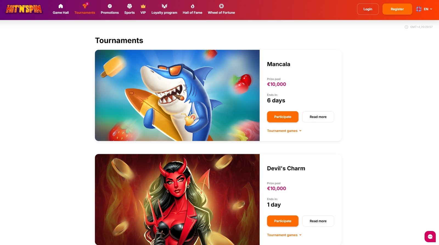Expand Devil's Charm Tournament games list
This screenshot has width=439, height=245.
pos(284,235)
